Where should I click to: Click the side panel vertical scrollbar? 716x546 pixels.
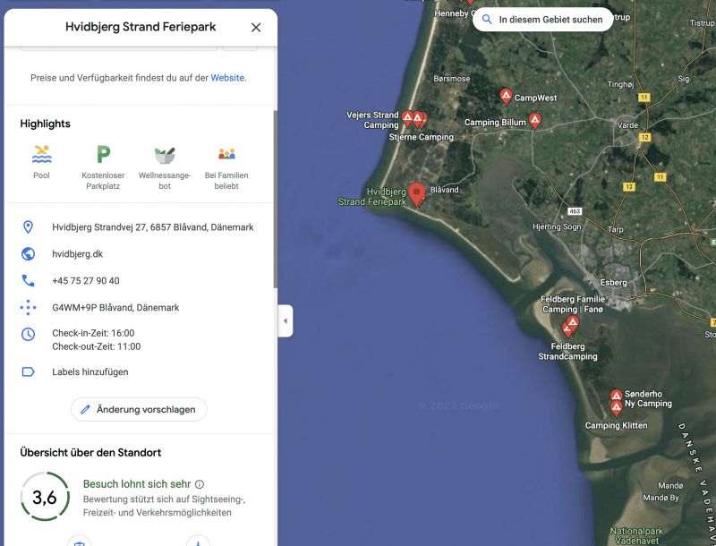tap(275, 197)
